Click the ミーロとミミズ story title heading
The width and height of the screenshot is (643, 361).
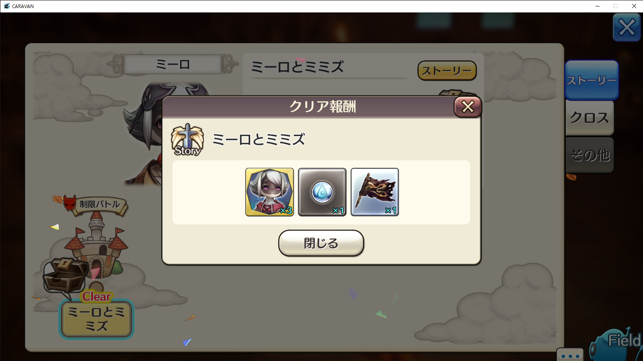297,67
